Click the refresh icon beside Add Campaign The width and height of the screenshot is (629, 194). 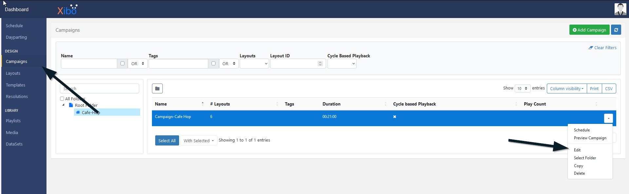[x=616, y=30]
